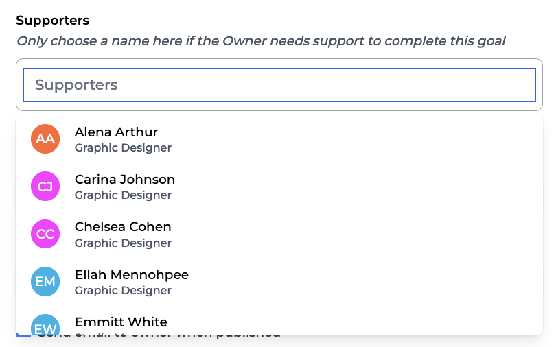Click the CC avatar circle
556x347 pixels.
coord(45,234)
